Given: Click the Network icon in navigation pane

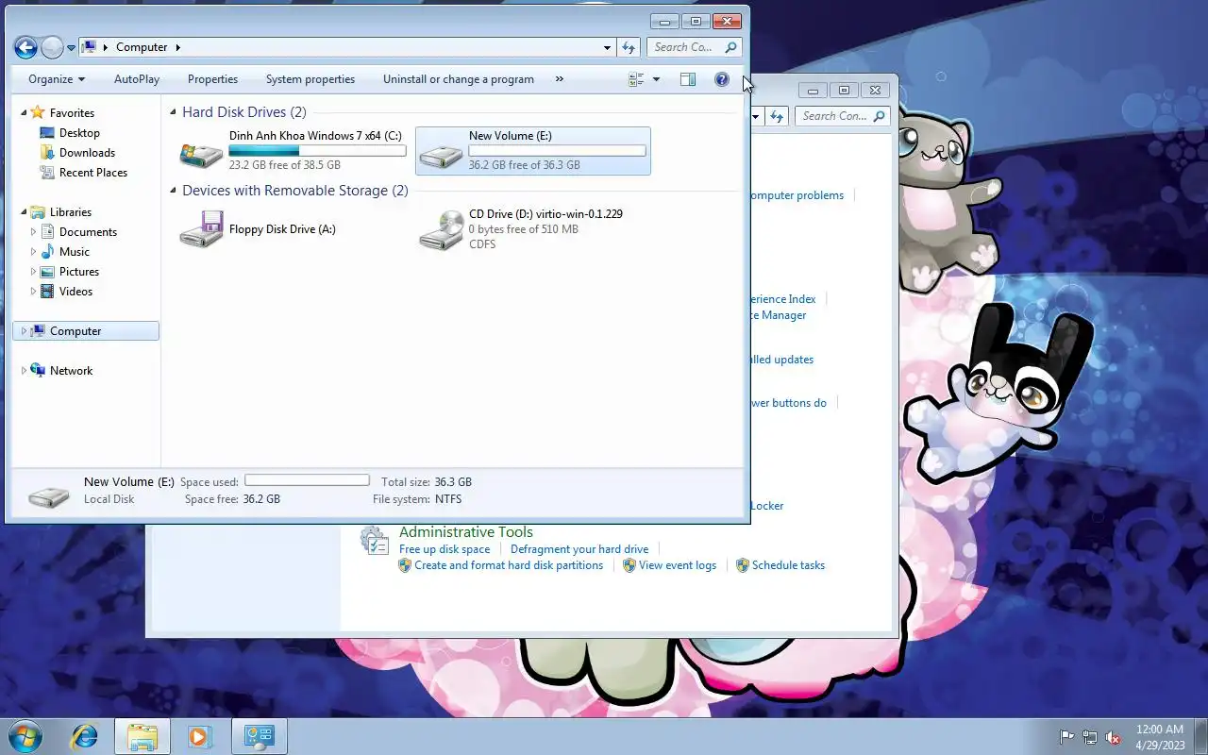Looking at the screenshot, I should pos(38,370).
